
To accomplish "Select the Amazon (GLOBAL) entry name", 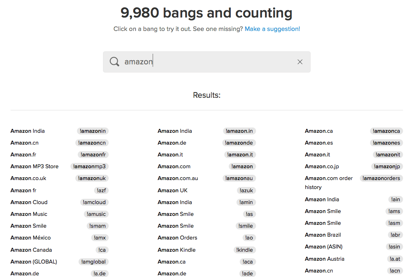I will click(33, 262).
